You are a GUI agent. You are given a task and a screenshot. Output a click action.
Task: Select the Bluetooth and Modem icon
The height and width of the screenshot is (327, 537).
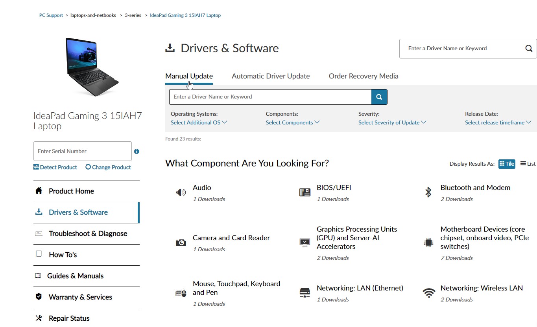pos(428,192)
